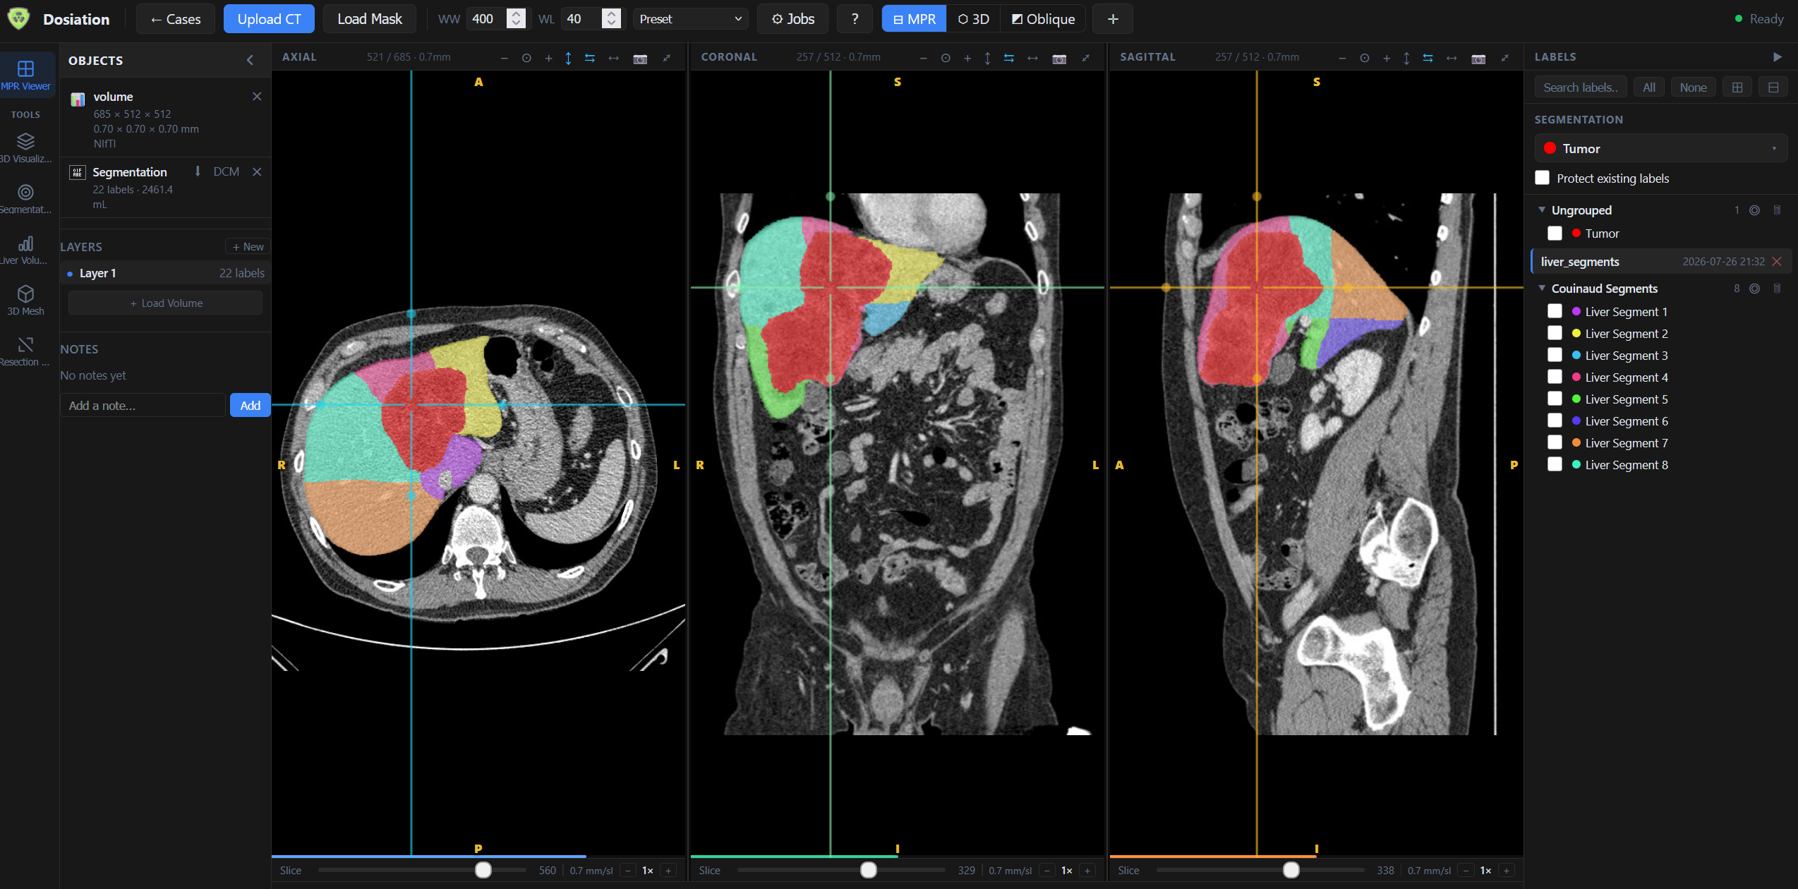The image size is (1798, 889).
Task: Decrease the WL value stepper
Action: click(612, 24)
